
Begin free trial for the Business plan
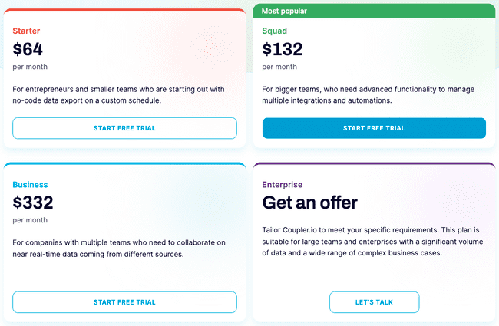pos(124,302)
